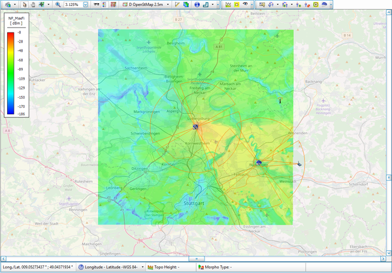
Task: Select the arrow pointer tool
Action: [25, 5]
